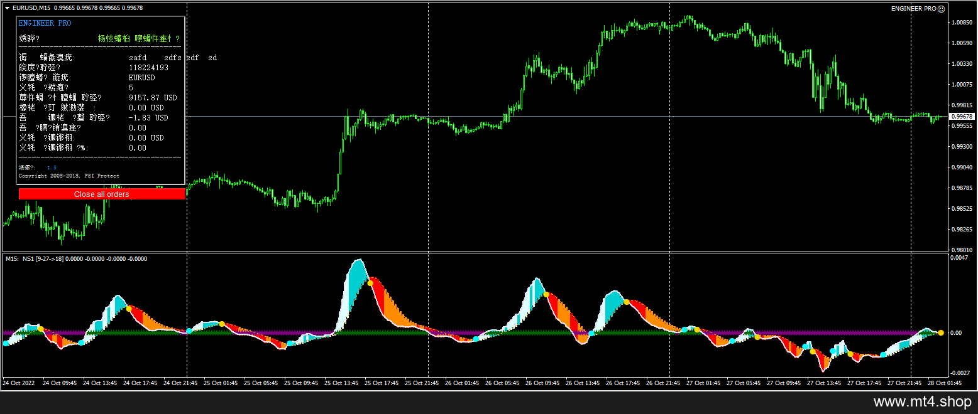Click the 25 Oct 21:45 time label
The image size is (978, 414).
[x=422, y=382]
